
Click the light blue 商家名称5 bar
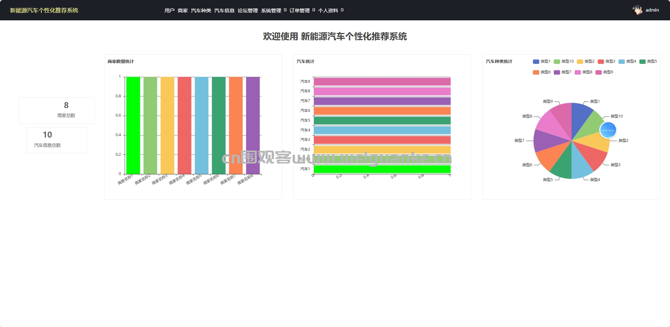201,126
